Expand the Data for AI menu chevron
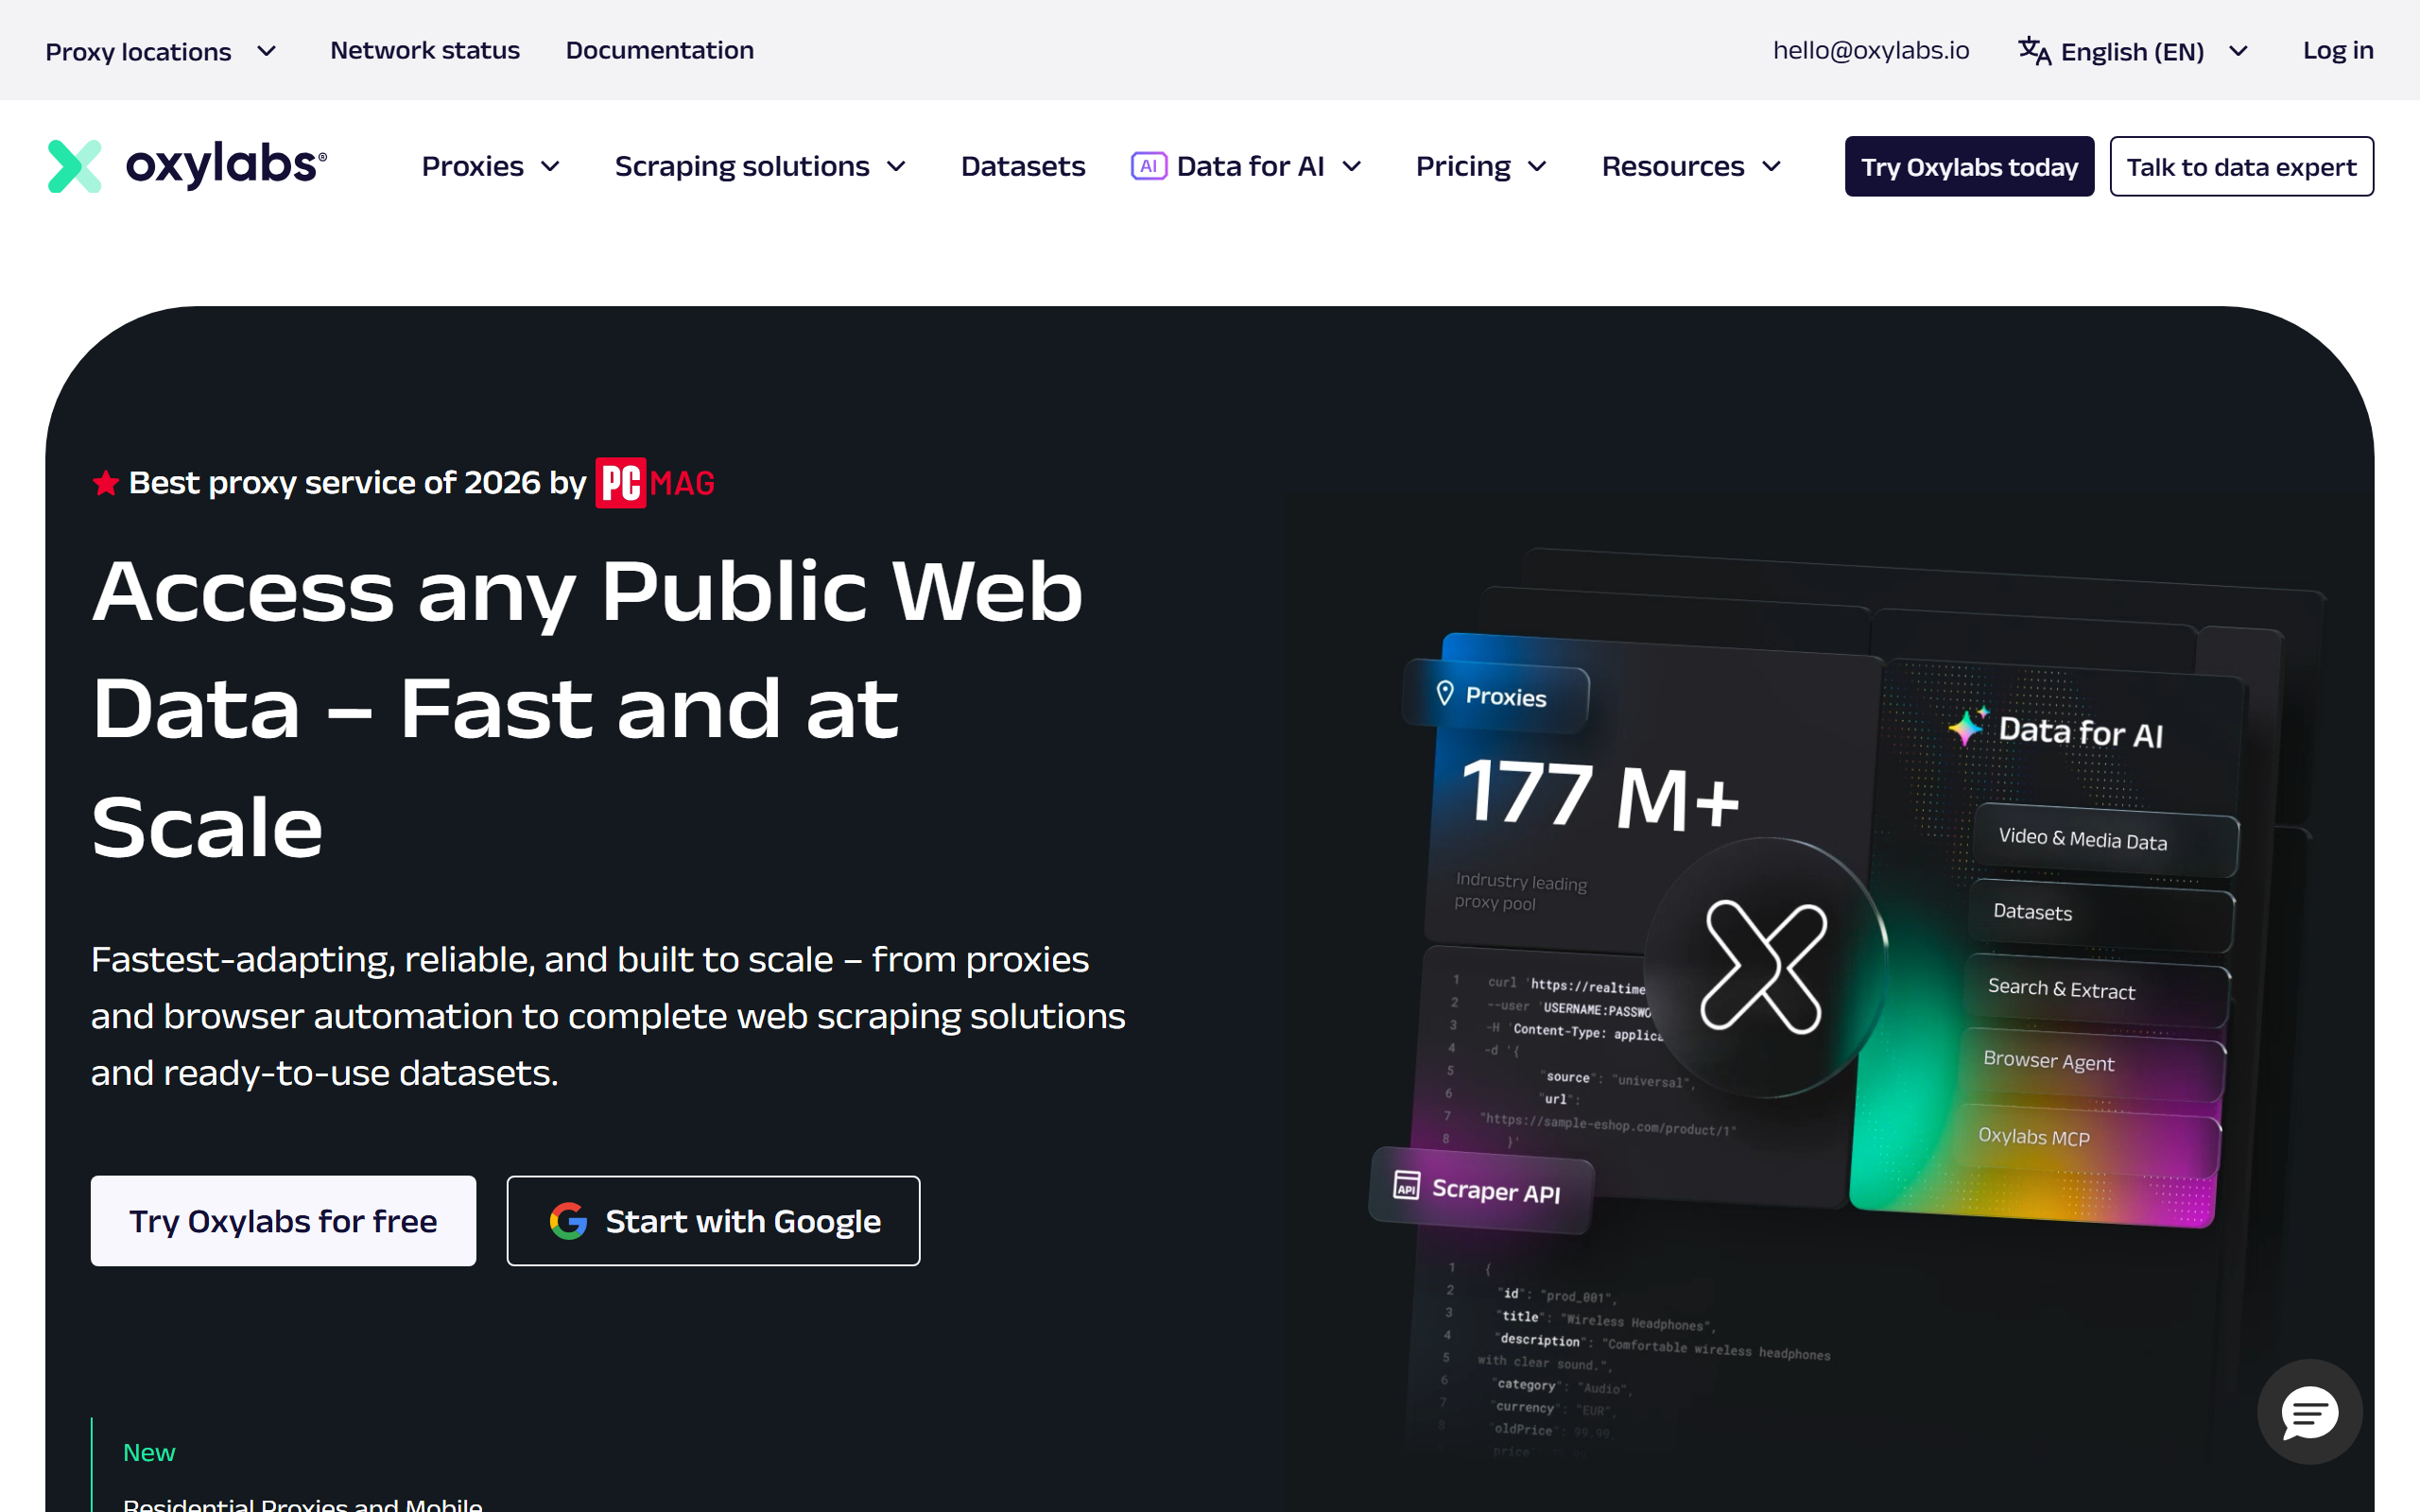The width and height of the screenshot is (2420, 1512). [x=1351, y=167]
